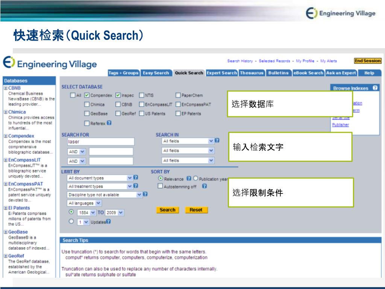Check the GeoRef checkbox

pyautogui.click(x=118, y=113)
